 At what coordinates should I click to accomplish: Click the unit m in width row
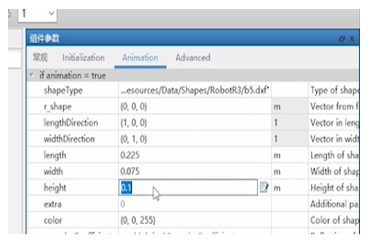pos(277,172)
